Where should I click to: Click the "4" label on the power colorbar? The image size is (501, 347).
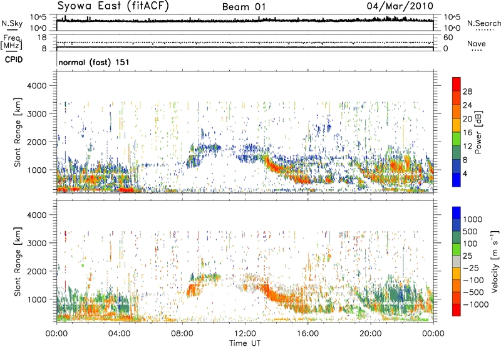[x=465, y=174]
